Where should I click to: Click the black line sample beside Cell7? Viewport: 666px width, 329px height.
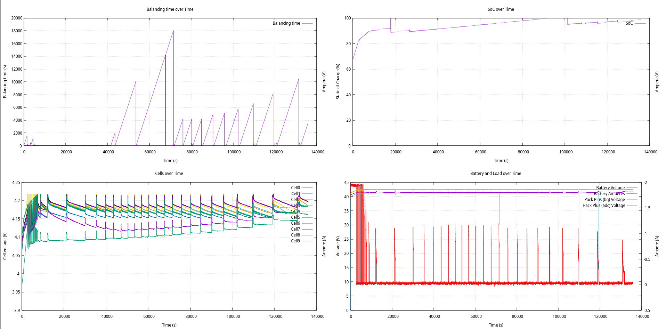tap(307, 229)
